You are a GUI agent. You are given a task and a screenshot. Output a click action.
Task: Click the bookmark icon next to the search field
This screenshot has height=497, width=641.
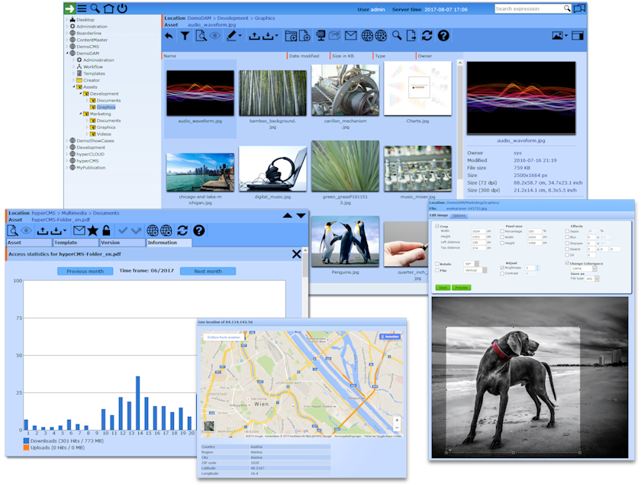click(x=579, y=8)
